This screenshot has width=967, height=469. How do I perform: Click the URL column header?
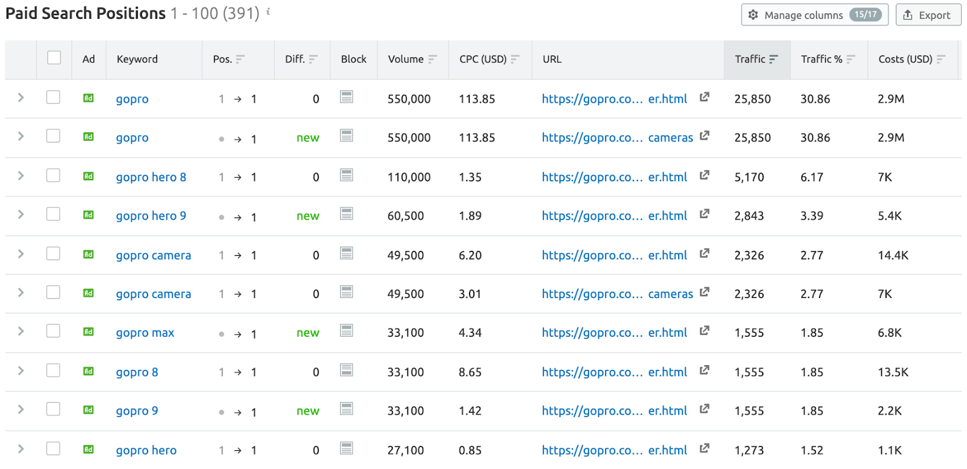[x=552, y=59]
